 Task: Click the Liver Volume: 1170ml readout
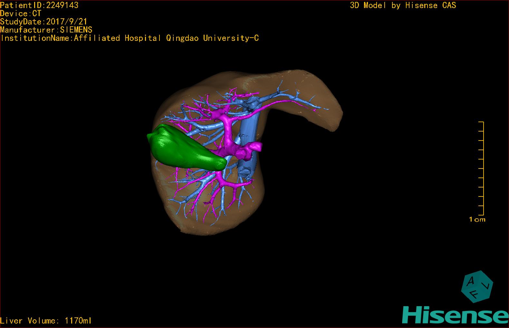pos(46,321)
